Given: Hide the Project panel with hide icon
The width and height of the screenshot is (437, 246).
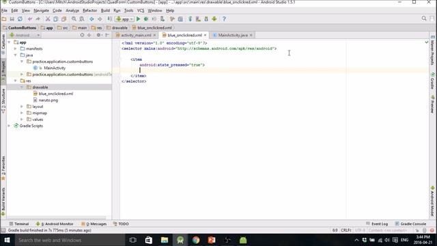Looking at the screenshot, I should (x=107, y=35).
